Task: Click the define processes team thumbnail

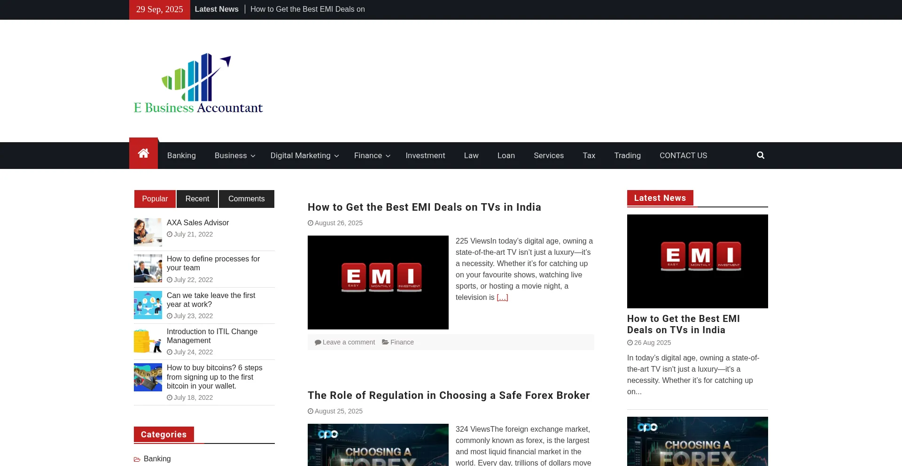Action: tap(148, 268)
